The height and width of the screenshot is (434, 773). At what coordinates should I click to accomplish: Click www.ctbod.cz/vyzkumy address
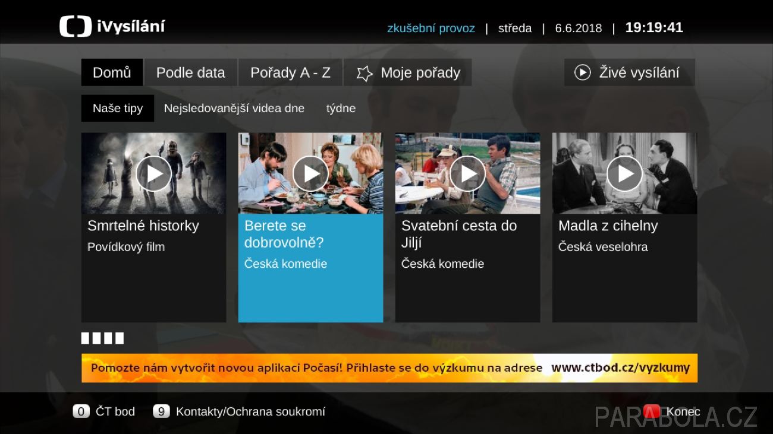click(x=621, y=368)
